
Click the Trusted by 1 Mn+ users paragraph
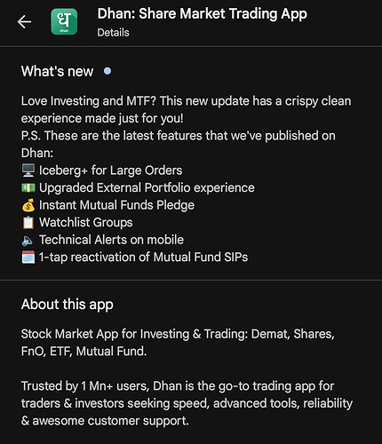187,403
